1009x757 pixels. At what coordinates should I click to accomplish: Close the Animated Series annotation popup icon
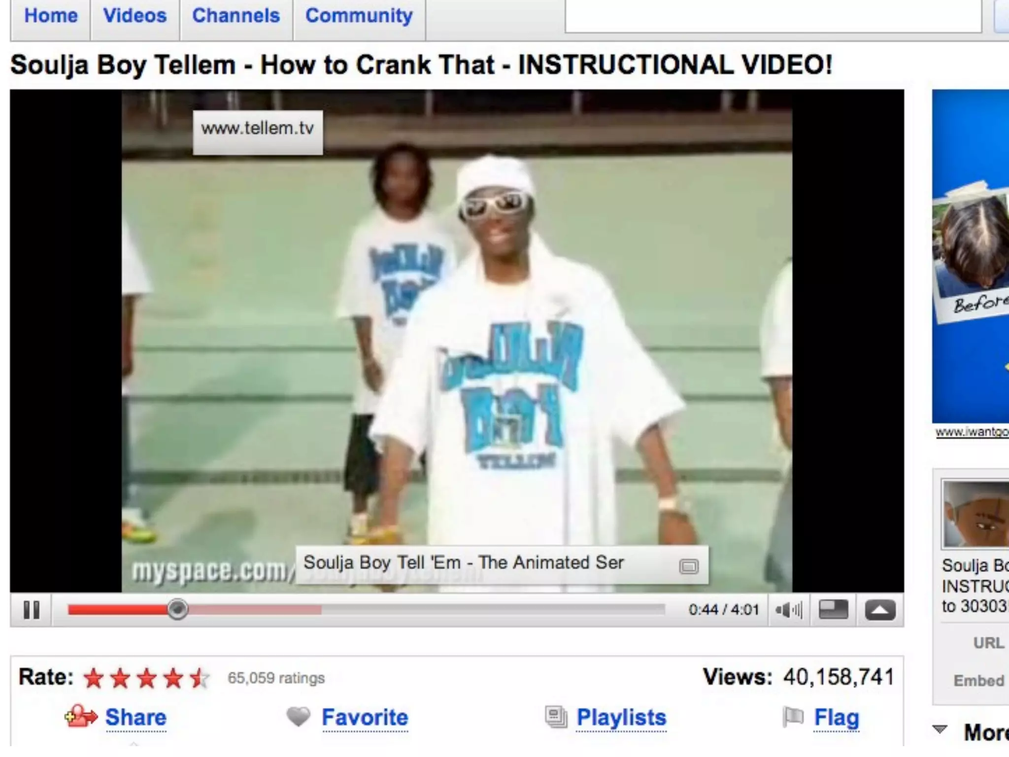689,566
